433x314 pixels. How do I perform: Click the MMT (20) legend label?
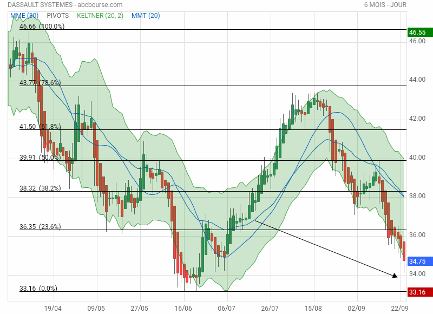tap(146, 16)
